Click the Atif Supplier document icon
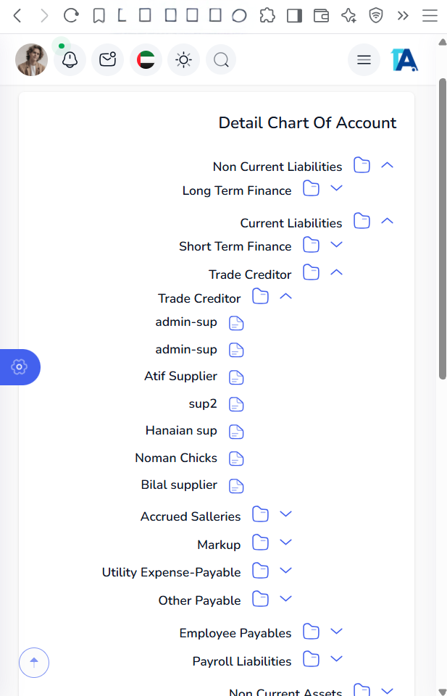Image resolution: width=447 pixels, height=696 pixels. tap(236, 377)
